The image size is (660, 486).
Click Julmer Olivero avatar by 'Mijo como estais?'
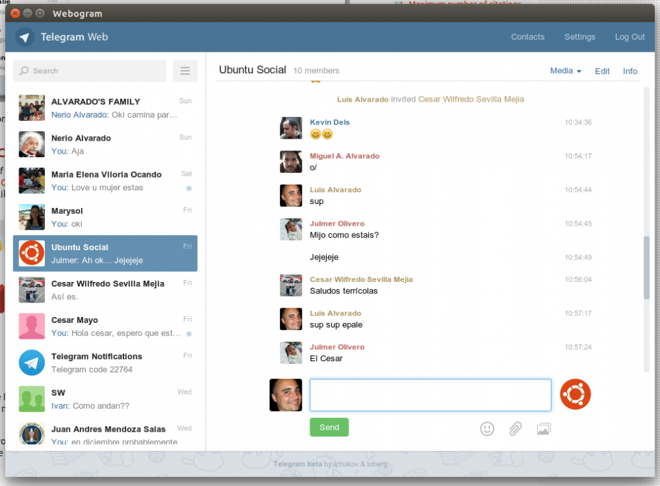291,229
